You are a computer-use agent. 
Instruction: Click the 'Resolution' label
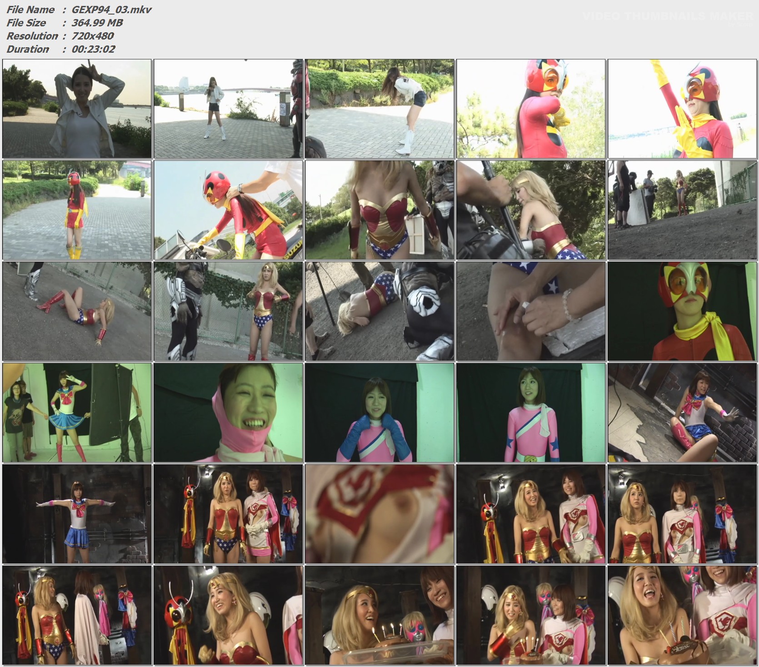click(32, 36)
